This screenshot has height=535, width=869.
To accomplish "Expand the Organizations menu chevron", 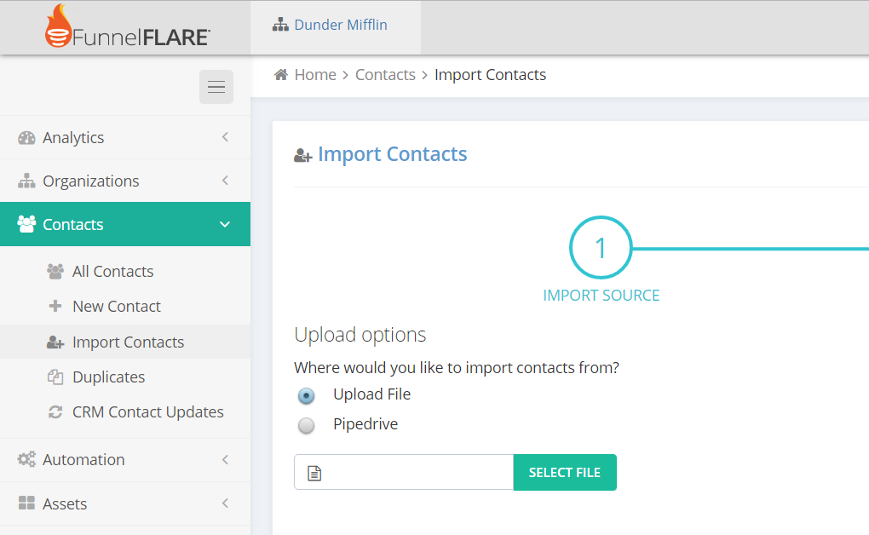I will click(225, 181).
